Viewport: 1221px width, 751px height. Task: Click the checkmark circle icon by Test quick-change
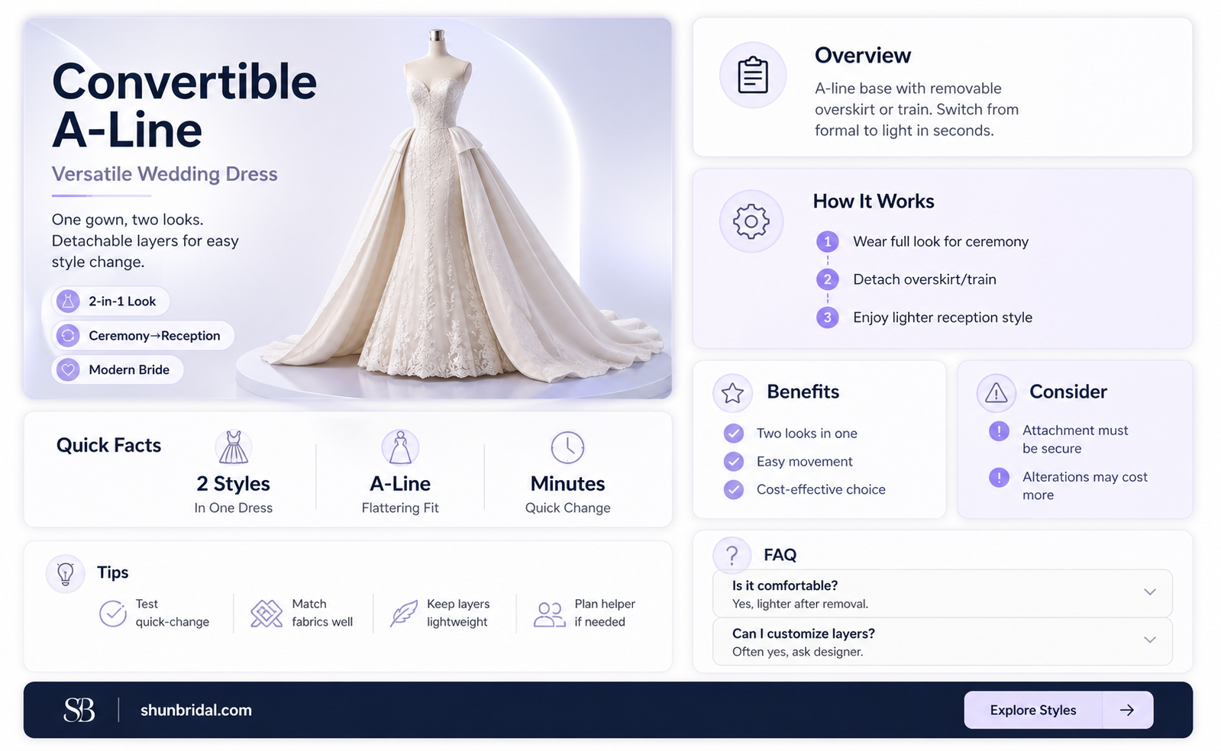click(113, 613)
